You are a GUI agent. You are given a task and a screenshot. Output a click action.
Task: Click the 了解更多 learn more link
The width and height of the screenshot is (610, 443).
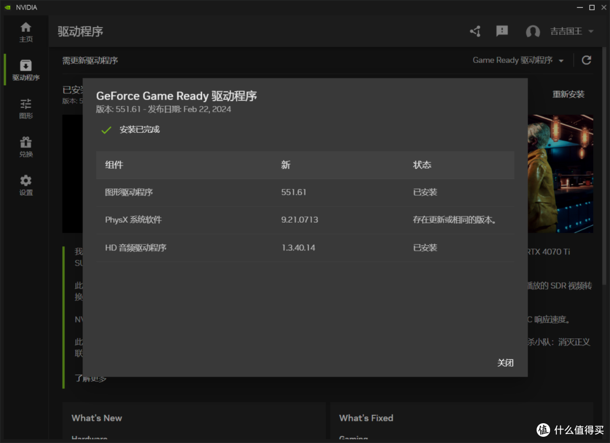pyautogui.click(x=90, y=378)
